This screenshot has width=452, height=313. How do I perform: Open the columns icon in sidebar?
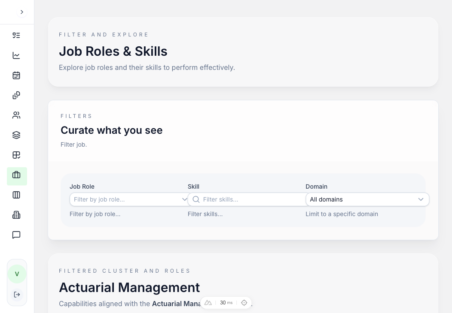(x=16, y=195)
